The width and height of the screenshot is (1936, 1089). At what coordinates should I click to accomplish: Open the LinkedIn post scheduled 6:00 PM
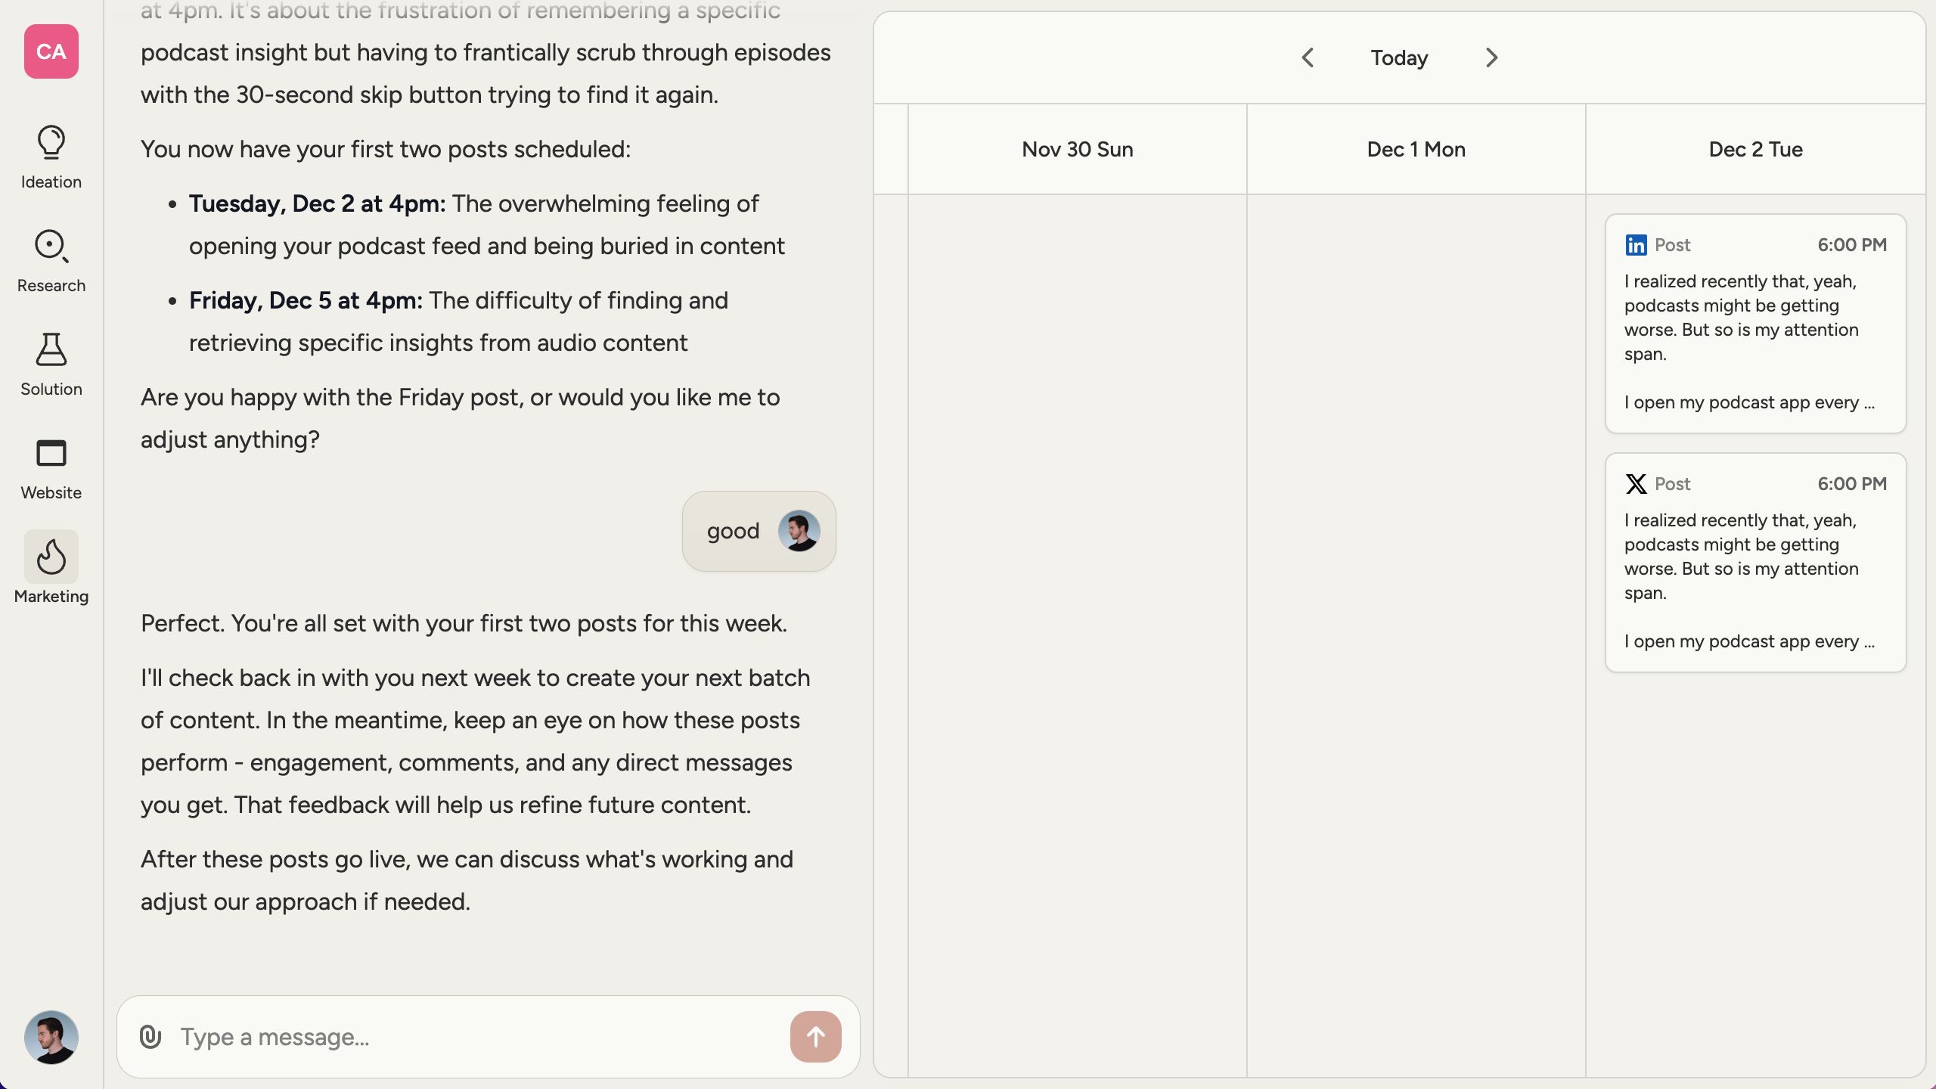pyautogui.click(x=1755, y=324)
